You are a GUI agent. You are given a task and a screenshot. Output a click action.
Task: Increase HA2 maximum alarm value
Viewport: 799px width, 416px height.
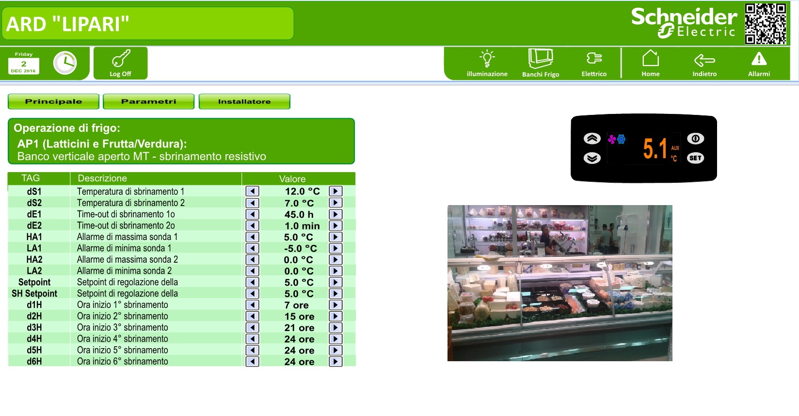tap(336, 259)
